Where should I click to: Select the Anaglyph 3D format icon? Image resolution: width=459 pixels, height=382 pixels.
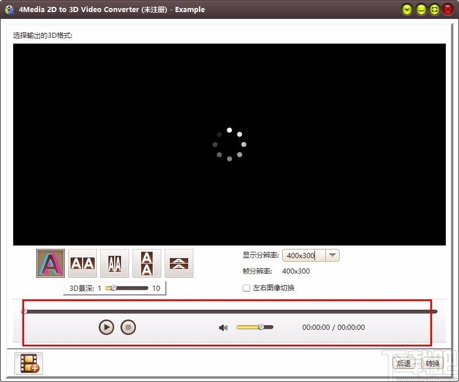(50, 263)
